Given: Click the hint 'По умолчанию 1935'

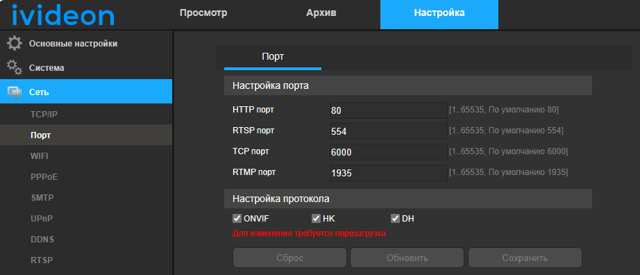Looking at the screenshot, I should click(528, 172).
